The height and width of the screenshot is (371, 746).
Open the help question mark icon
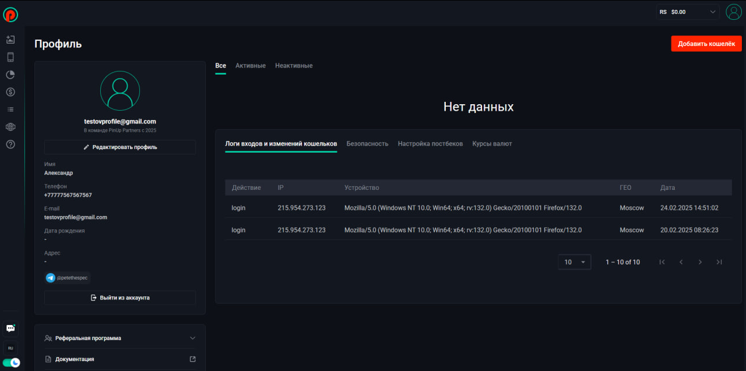tap(10, 144)
